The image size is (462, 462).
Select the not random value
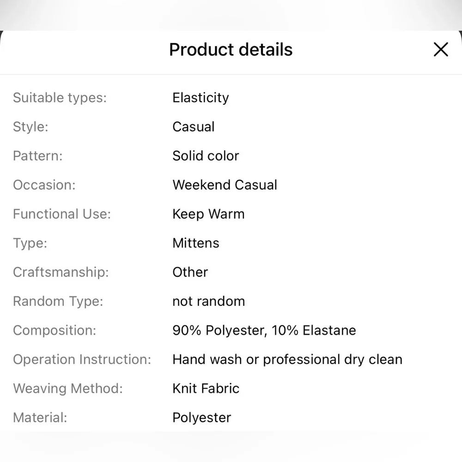click(x=209, y=301)
